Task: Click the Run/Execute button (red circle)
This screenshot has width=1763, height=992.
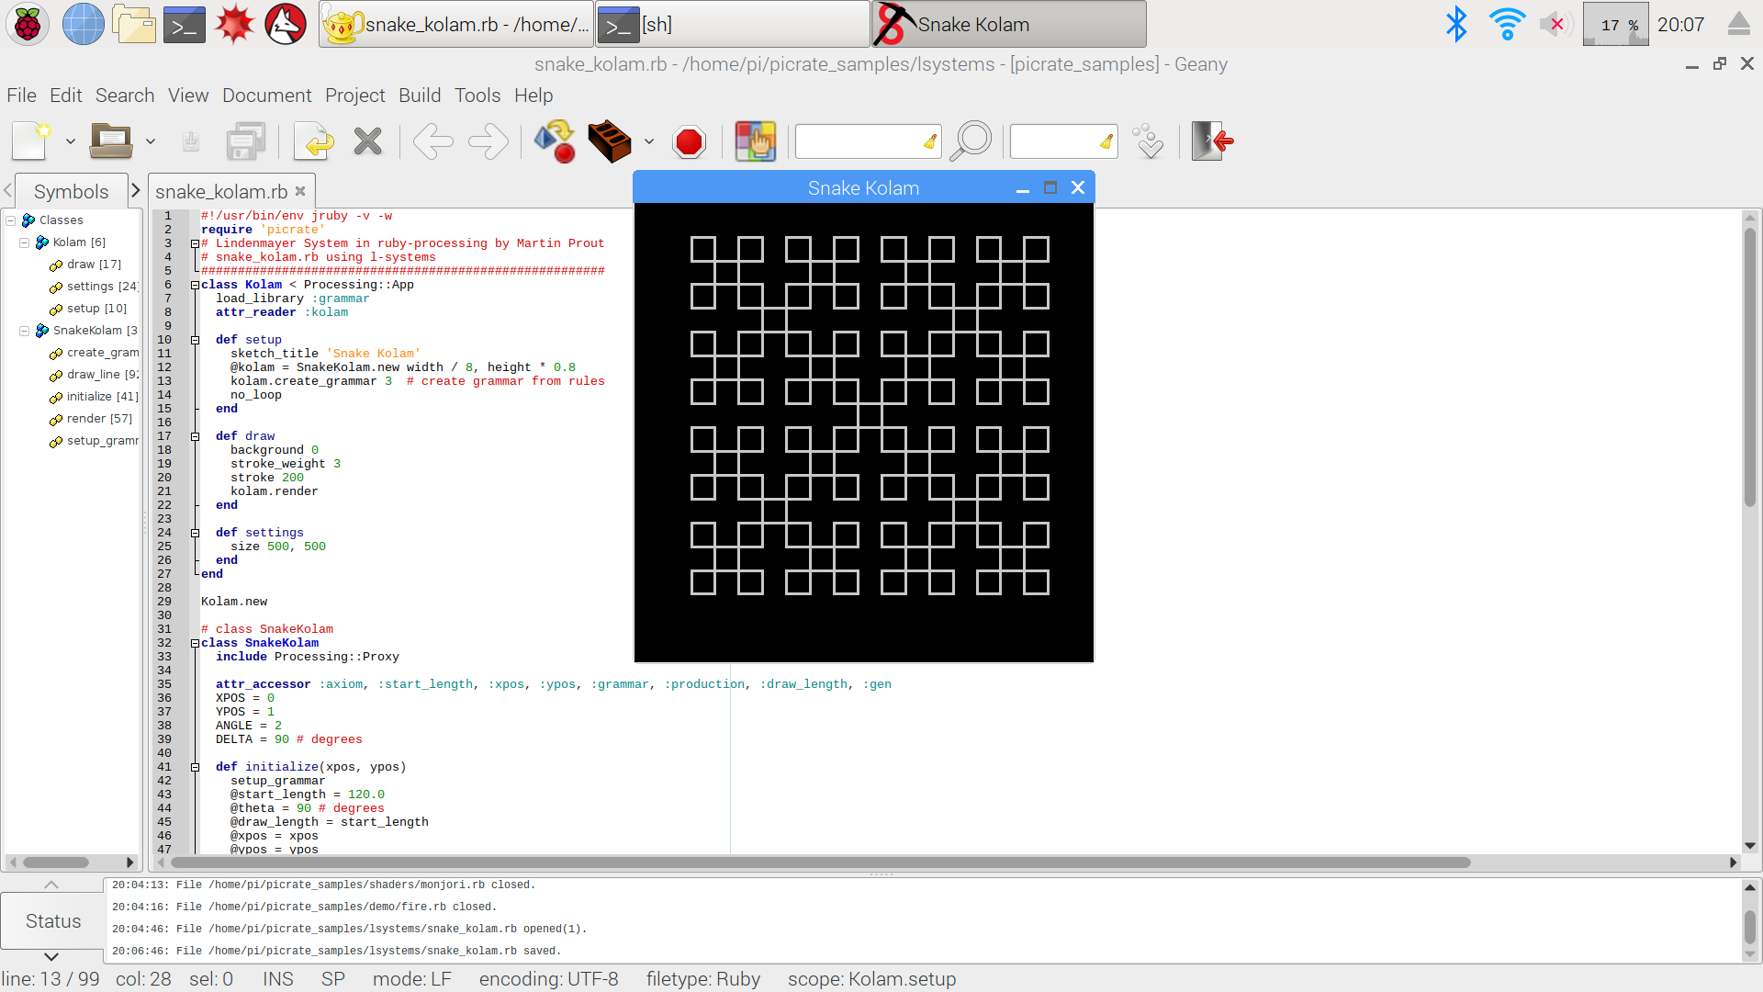Action: (x=691, y=141)
